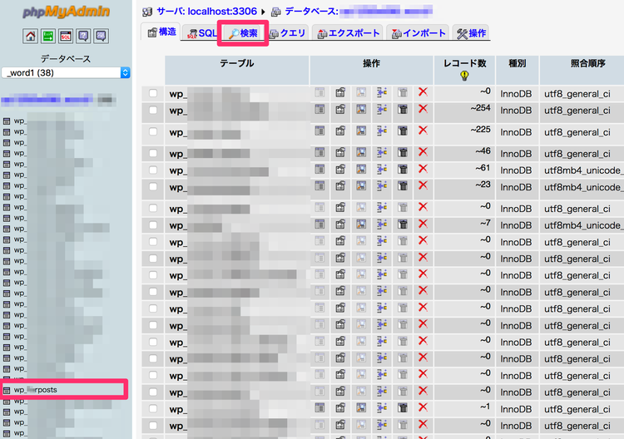Open the SQL query window icon in sidebar
Viewport: 624px width, 439px height.
[x=66, y=37]
